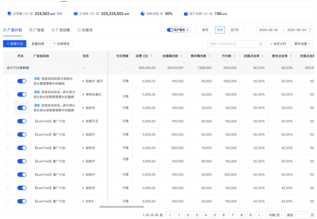Select 昨天 date range
317x219 pixels.
(205, 30)
